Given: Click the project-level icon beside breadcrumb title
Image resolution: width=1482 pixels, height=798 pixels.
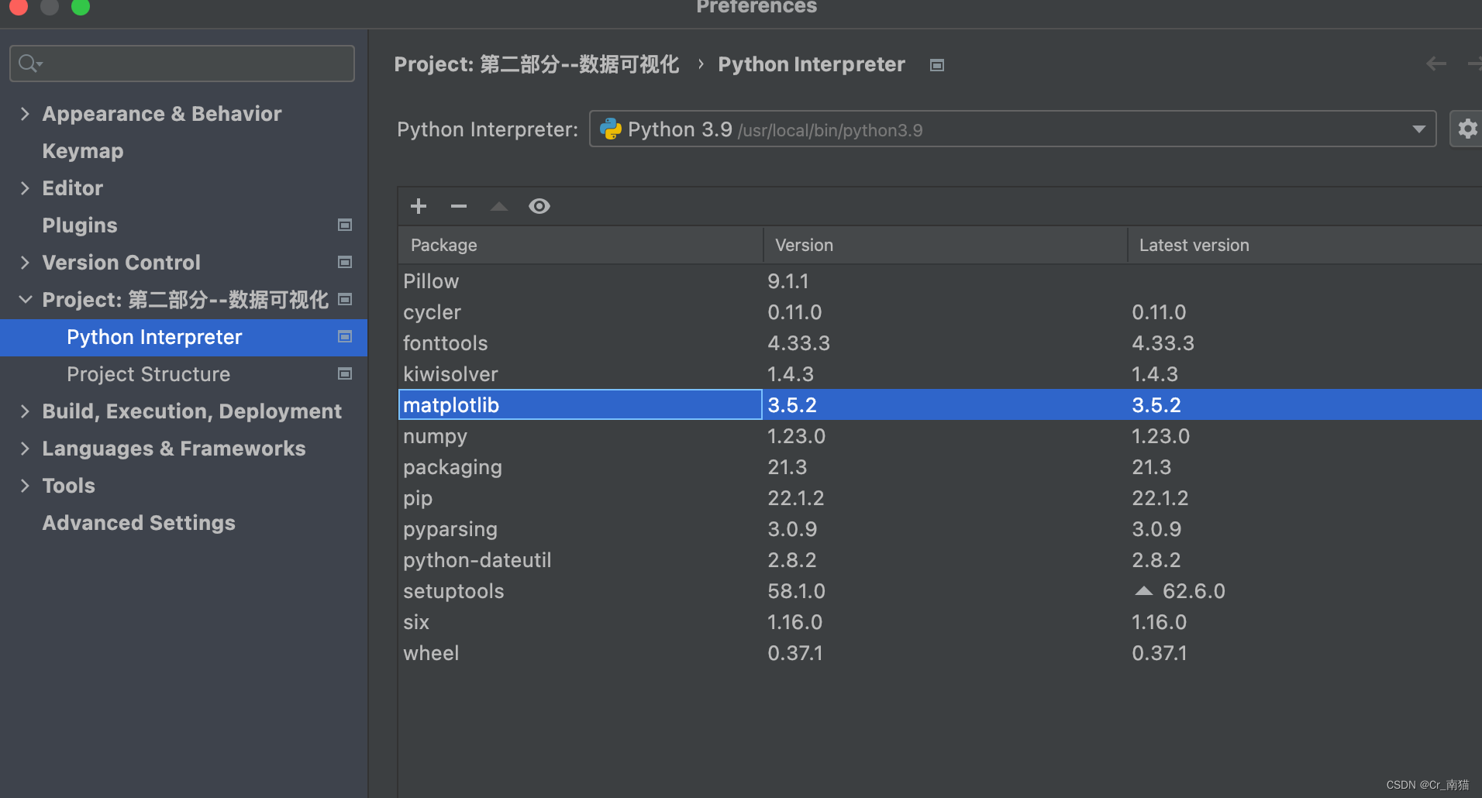Looking at the screenshot, I should click(937, 65).
